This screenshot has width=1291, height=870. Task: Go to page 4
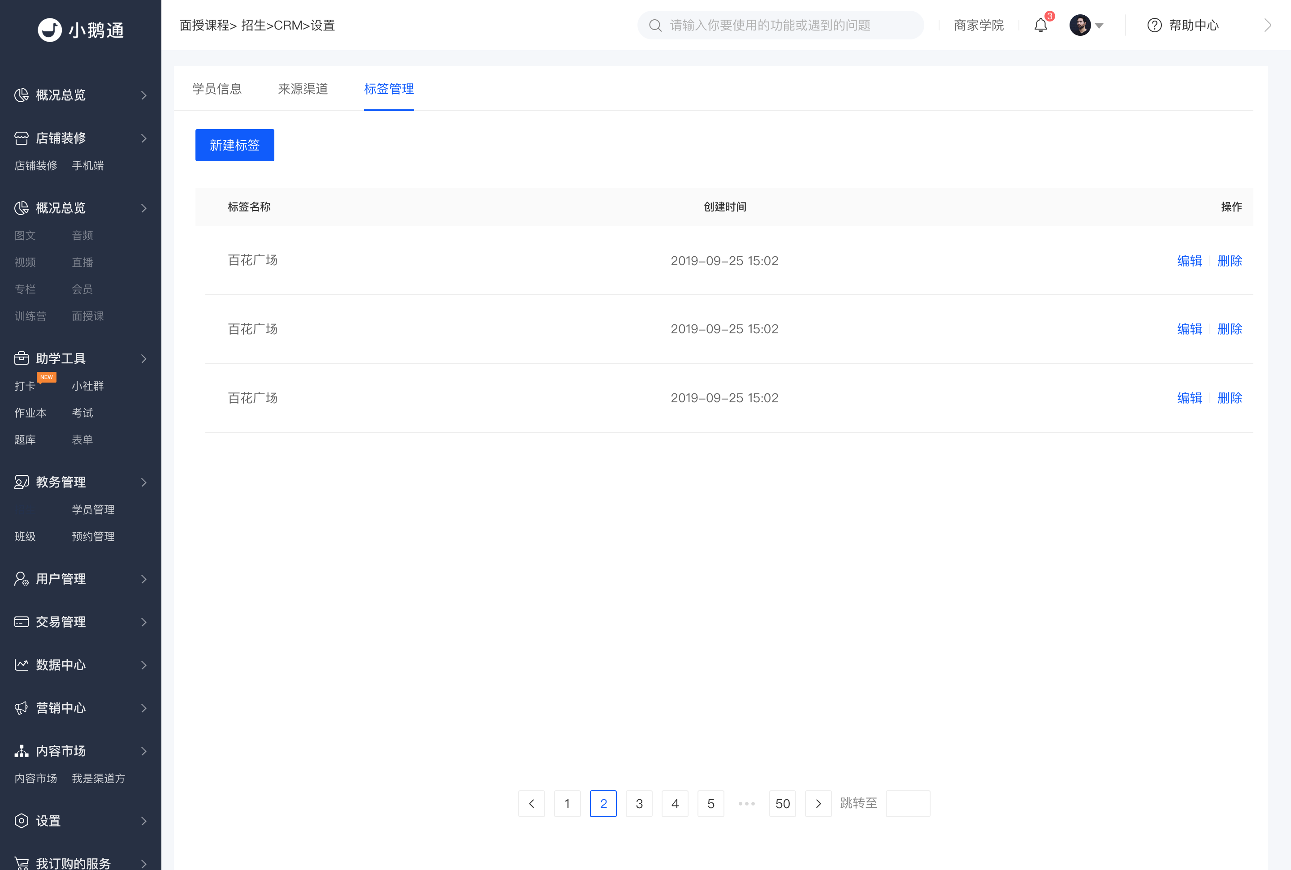pyautogui.click(x=675, y=803)
